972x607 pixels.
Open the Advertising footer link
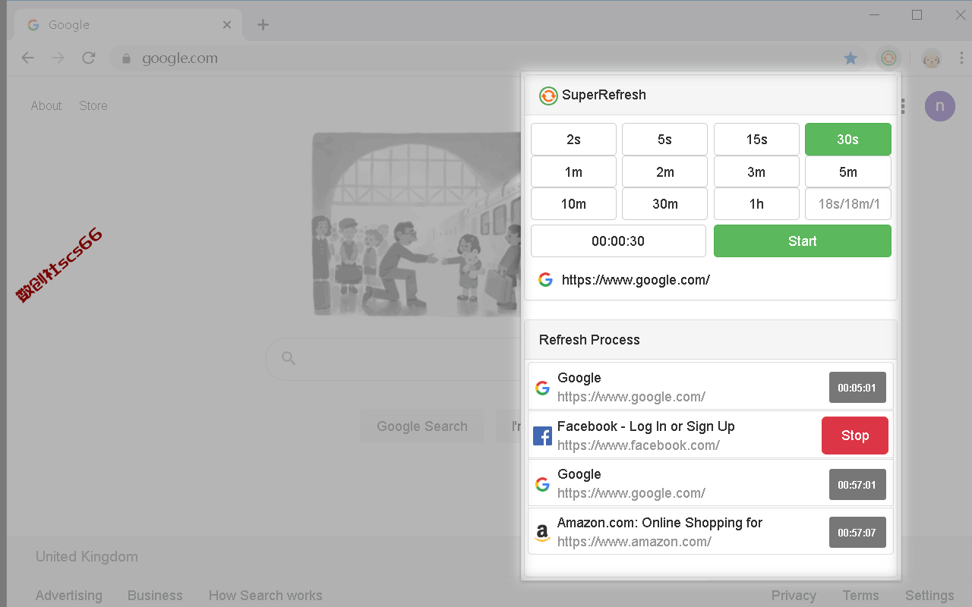[x=69, y=596]
